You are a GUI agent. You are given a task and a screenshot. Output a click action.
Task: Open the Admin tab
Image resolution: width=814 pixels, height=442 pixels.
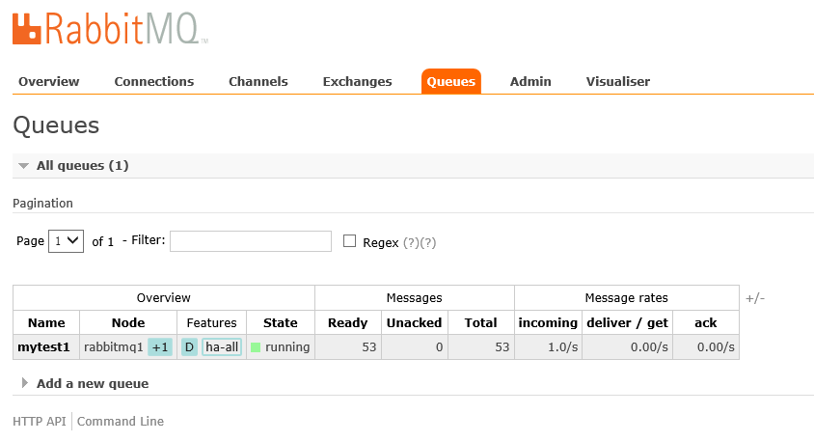[530, 81]
